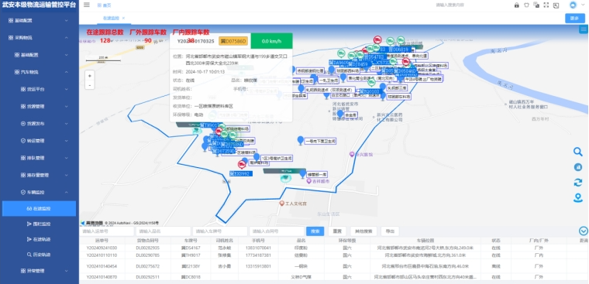Expand the 港存量管理 sidebar menu
This screenshot has height=284, width=589.
coord(39,175)
